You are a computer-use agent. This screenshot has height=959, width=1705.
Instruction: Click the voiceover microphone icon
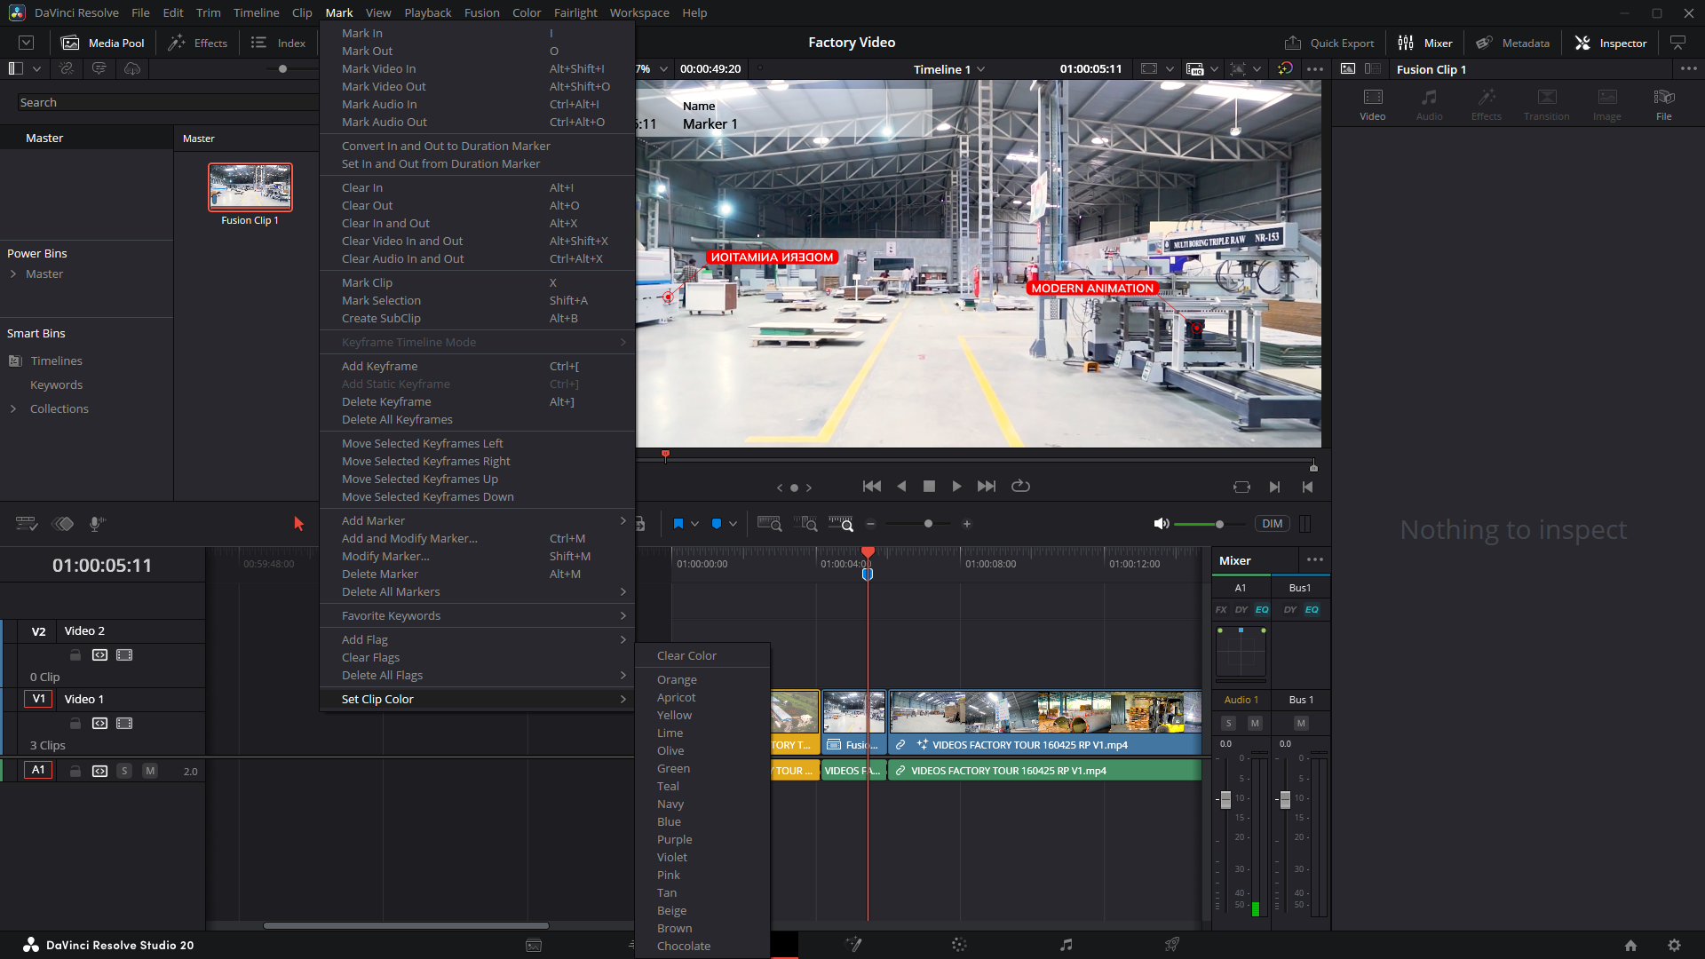coord(98,524)
